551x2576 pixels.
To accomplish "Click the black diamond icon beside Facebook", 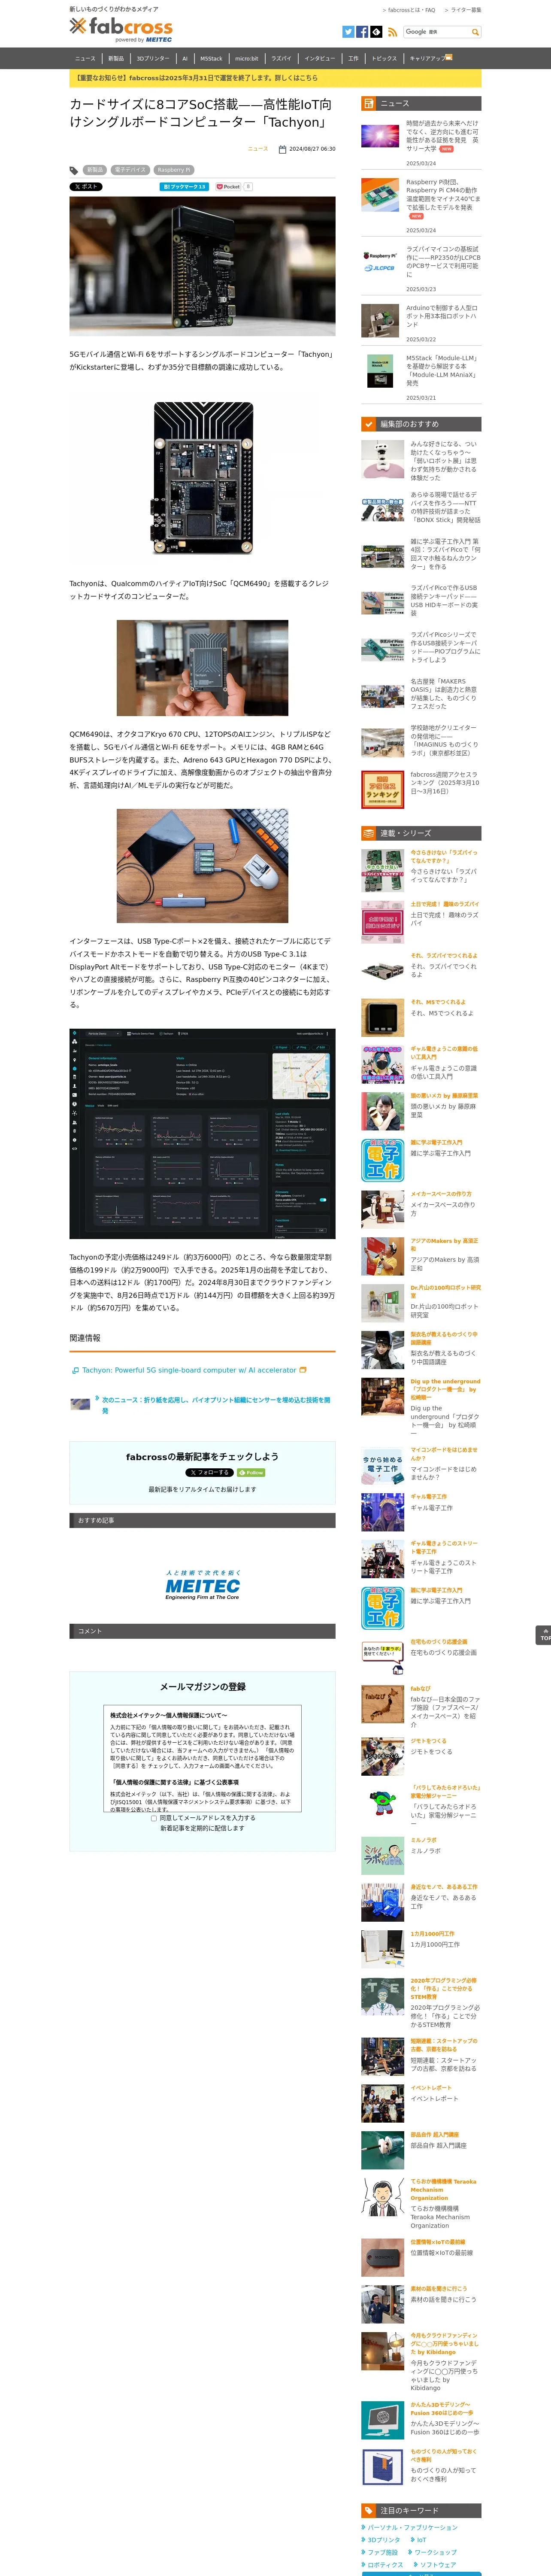I will (x=376, y=32).
